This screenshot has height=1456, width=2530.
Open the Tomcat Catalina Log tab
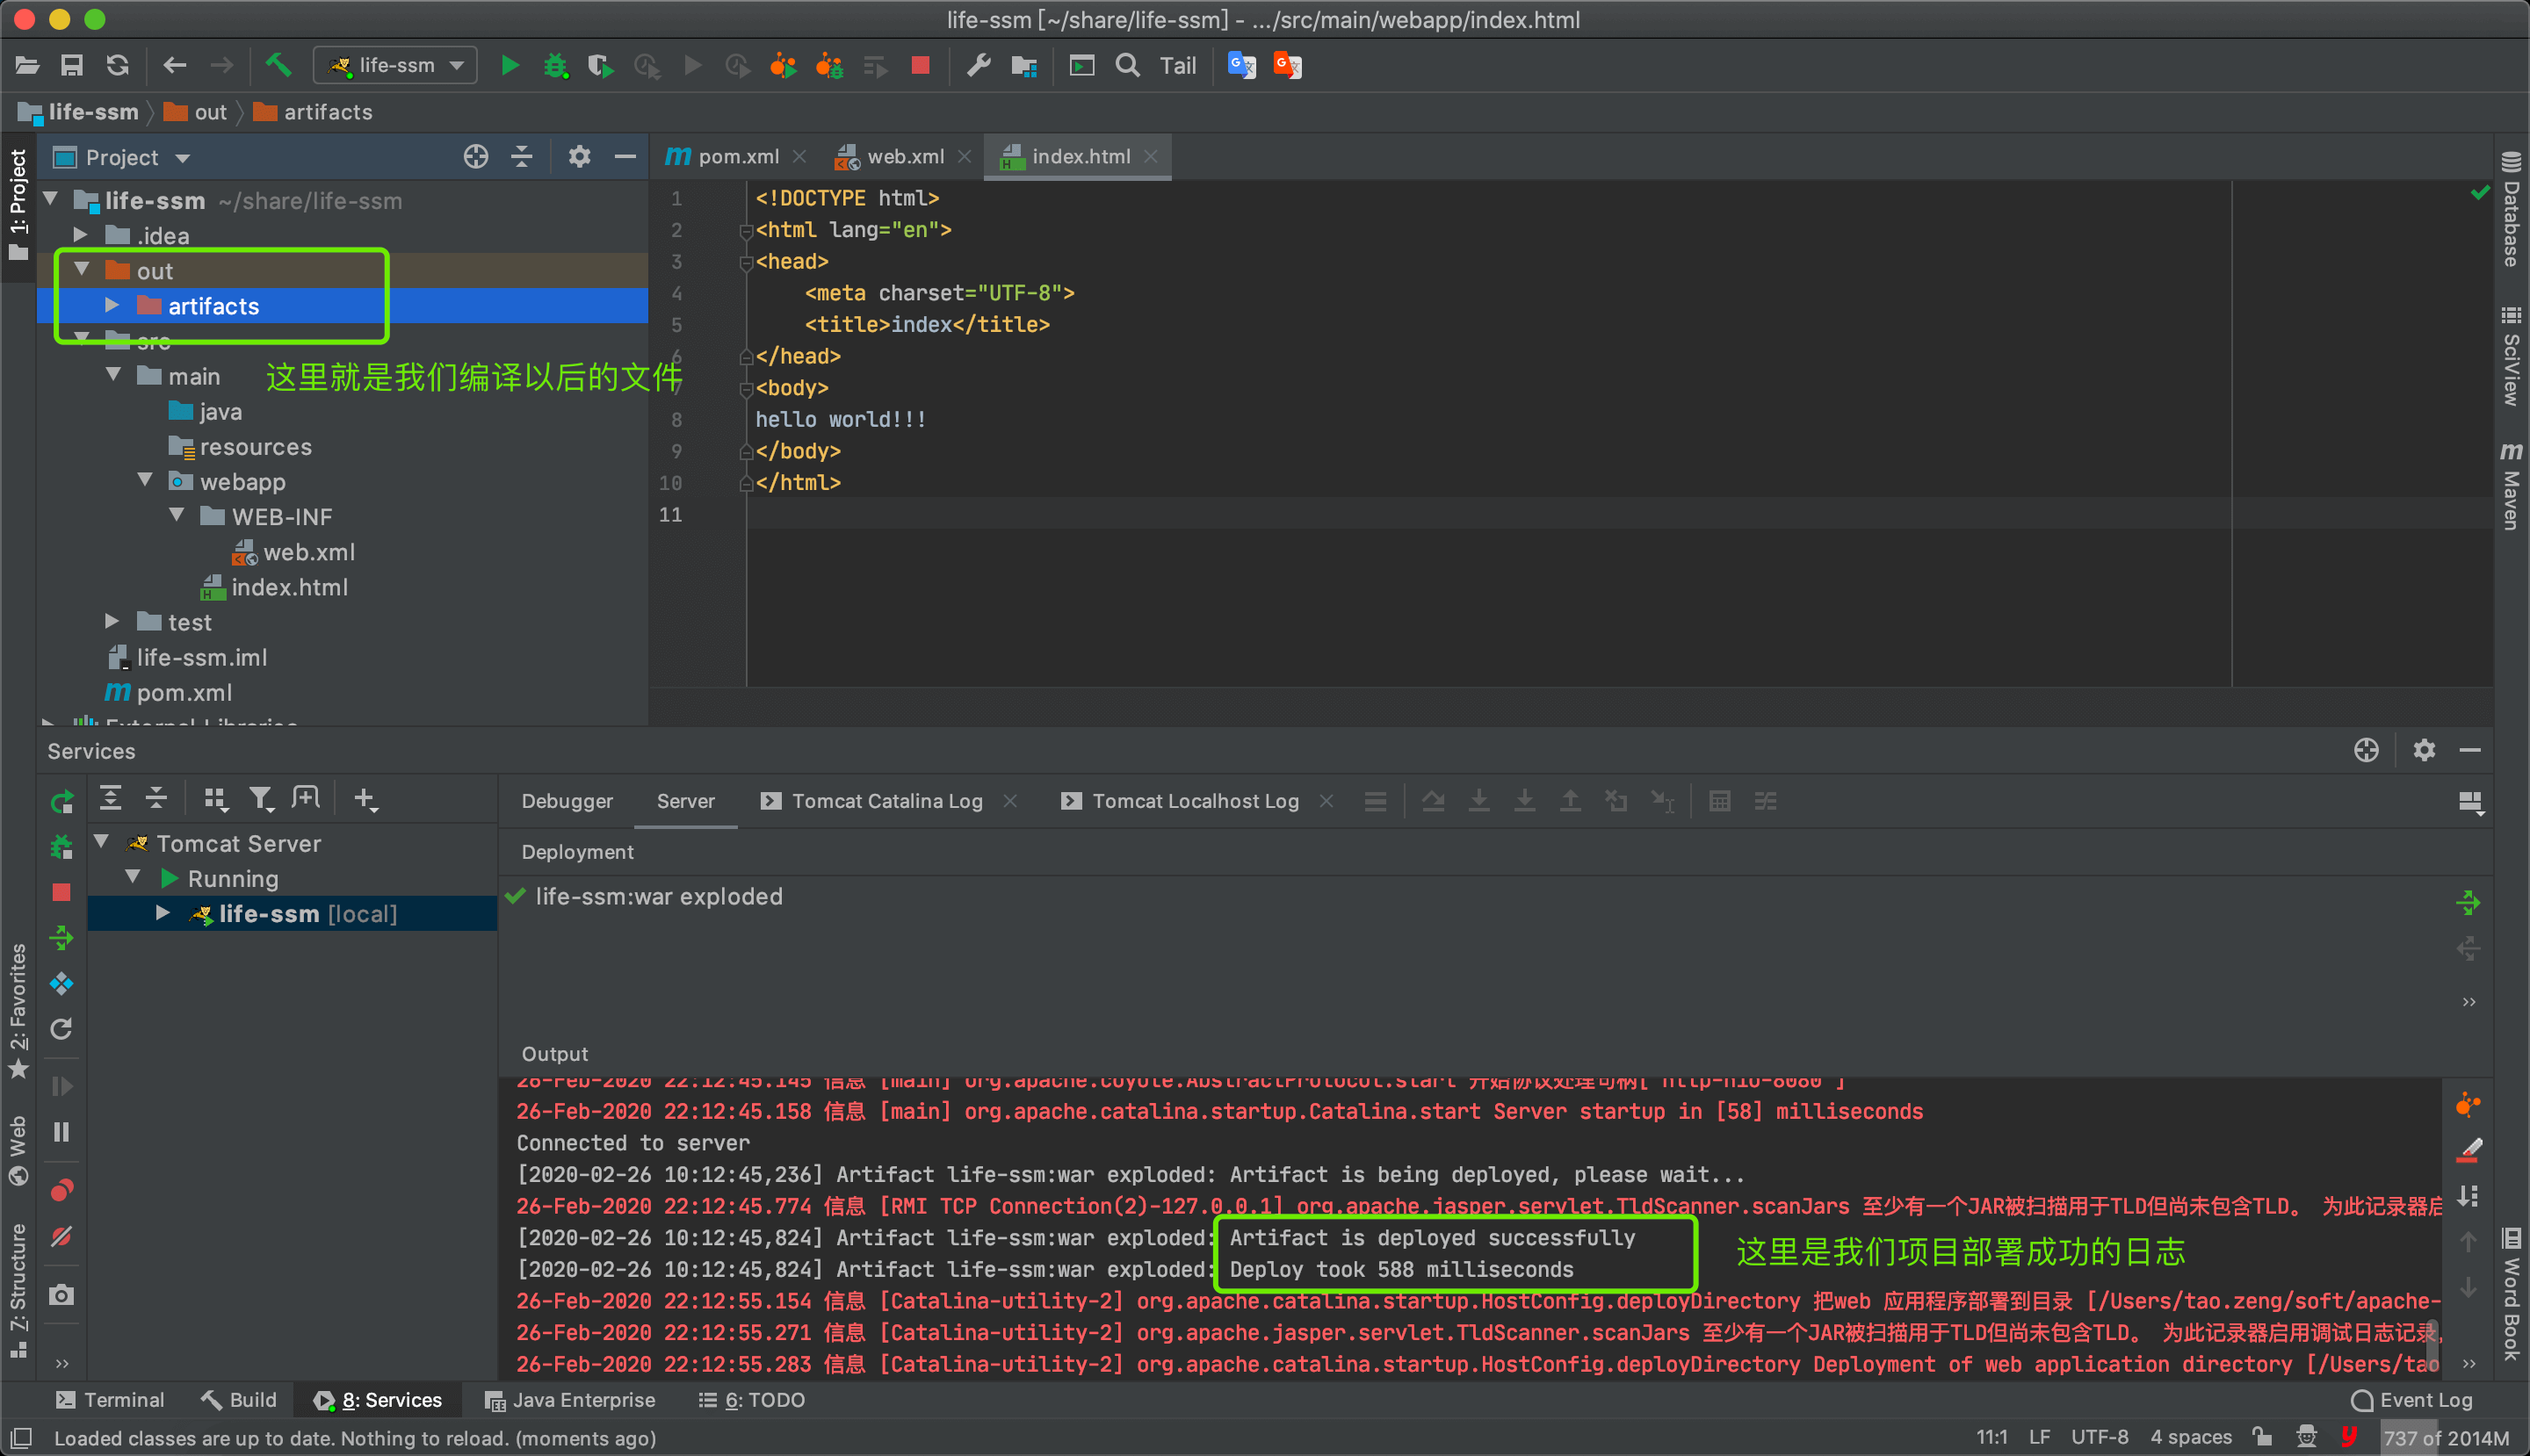[886, 801]
